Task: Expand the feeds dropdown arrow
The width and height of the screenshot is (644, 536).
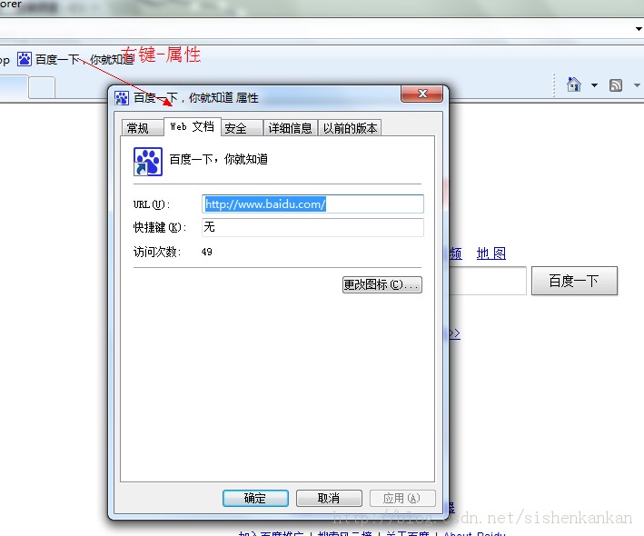Action: pos(637,85)
